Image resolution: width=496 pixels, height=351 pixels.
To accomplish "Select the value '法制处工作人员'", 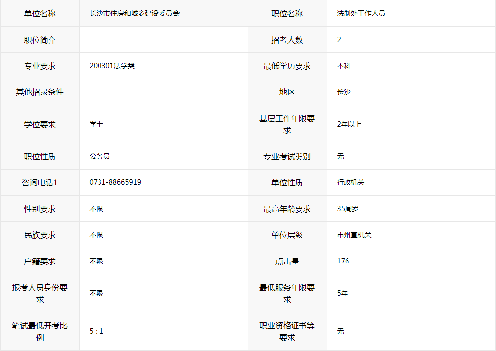I will pos(361,13).
